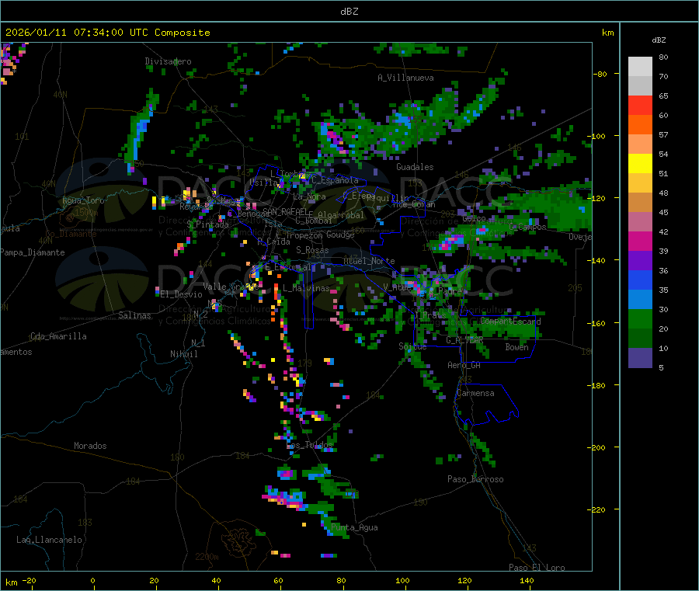Click the 'Cda_Amarilla' map label
Screen dimensions: 699x591
click(x=58, y=336)
